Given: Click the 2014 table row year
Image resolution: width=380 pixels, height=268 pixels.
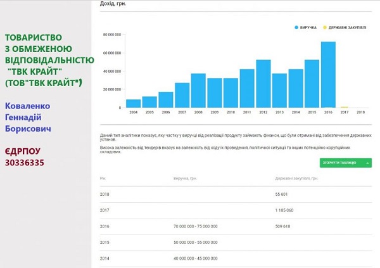Looking at the screenshot, I should click(104, 258).
